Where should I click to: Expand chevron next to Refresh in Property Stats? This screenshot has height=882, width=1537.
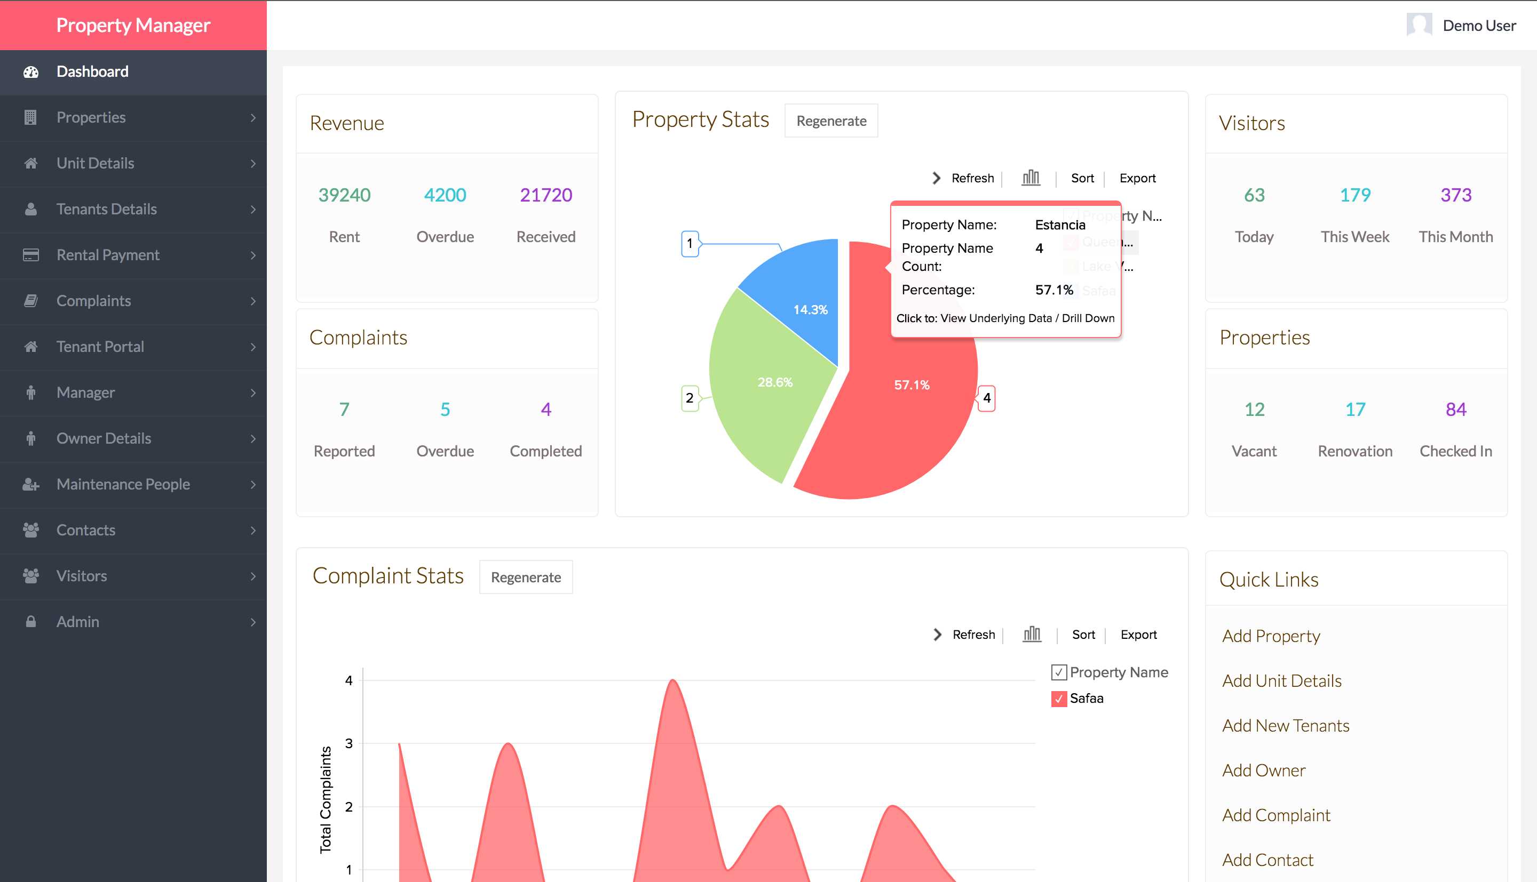(x=937, y=178)
